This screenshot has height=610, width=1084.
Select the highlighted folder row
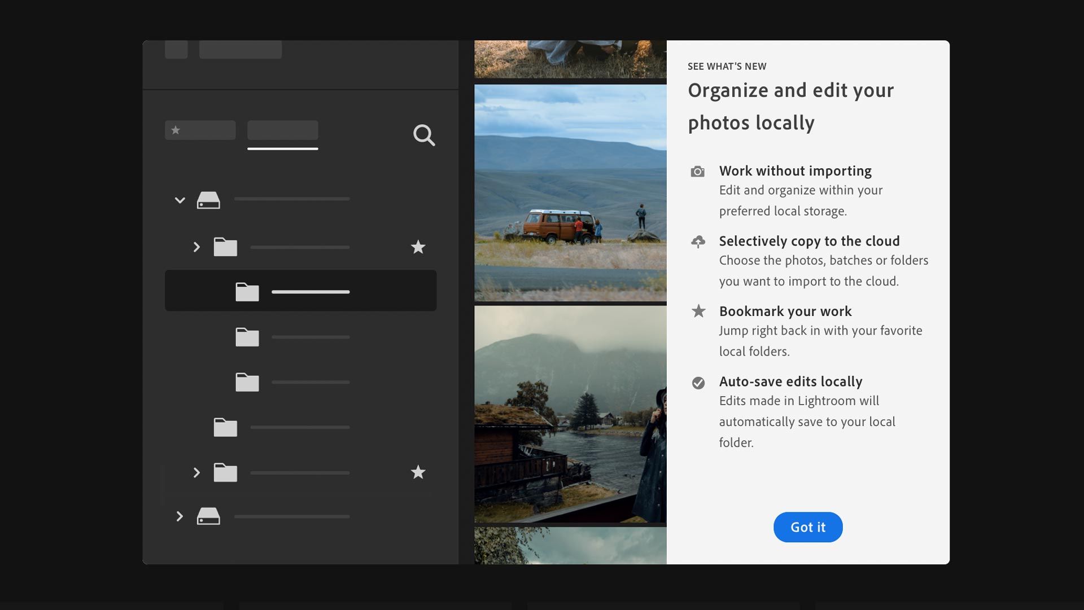pyautogui.click(x=300, y=291)
